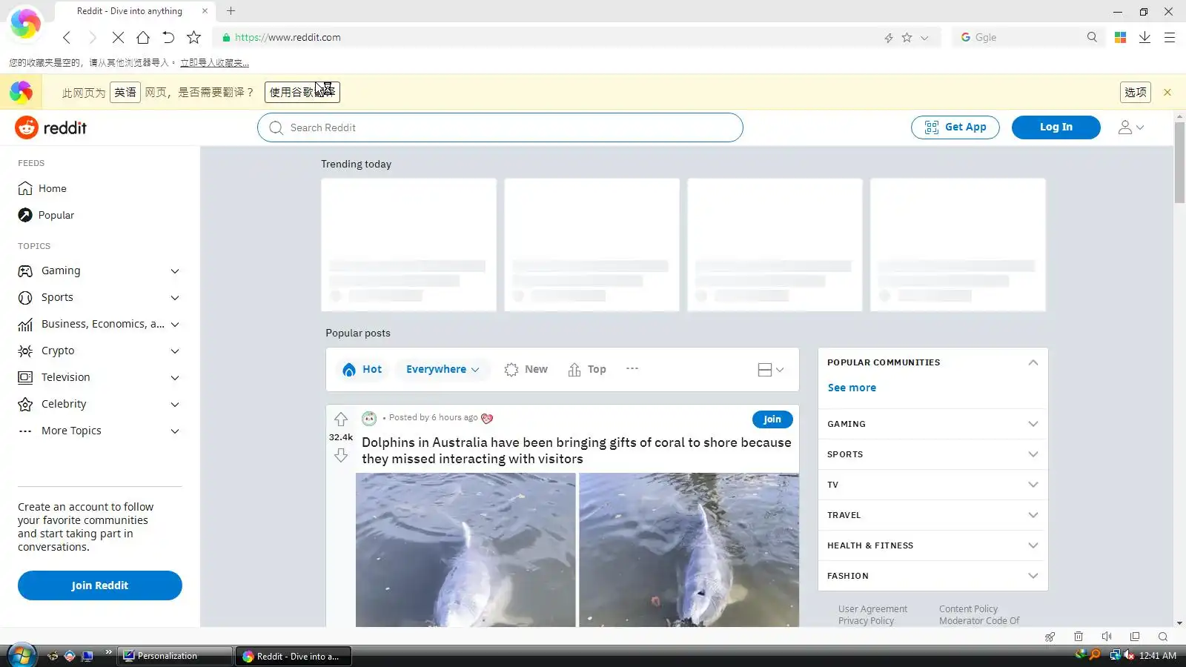Open the user account dropdown

click(x=1131, y=127)
